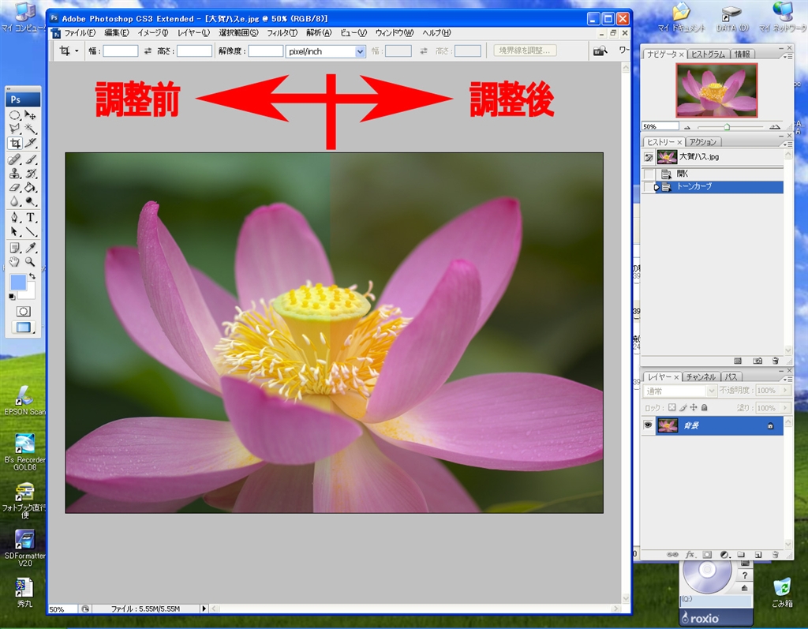Viewport: 808px width, 629px height.
Task: Select the Healing Brush tool
Action: tap(15, 159)
